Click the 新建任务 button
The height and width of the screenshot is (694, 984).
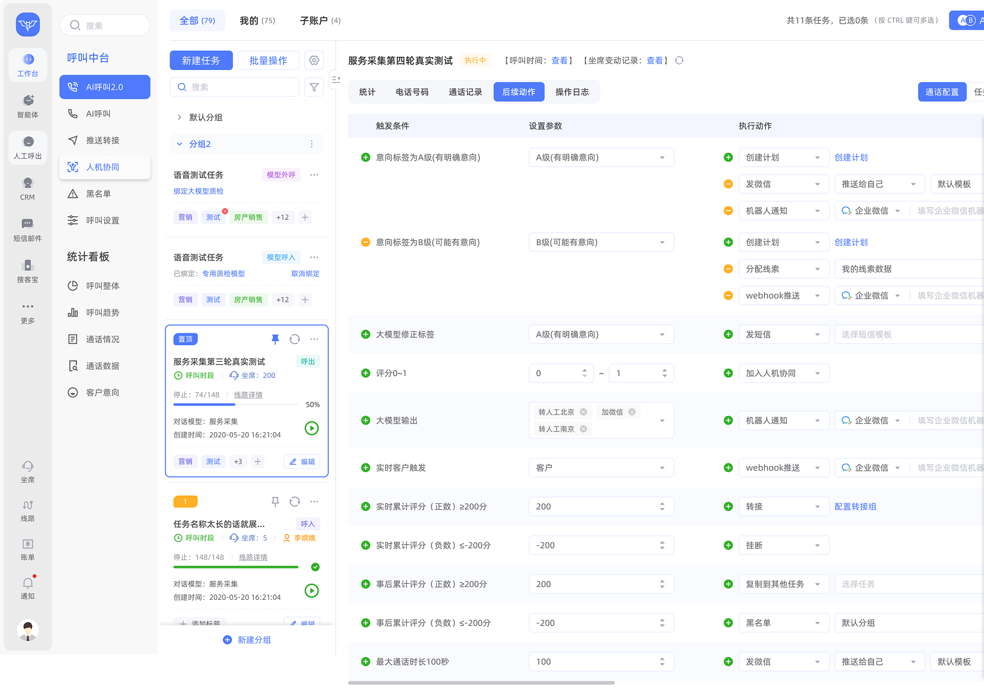pos(201,60)
